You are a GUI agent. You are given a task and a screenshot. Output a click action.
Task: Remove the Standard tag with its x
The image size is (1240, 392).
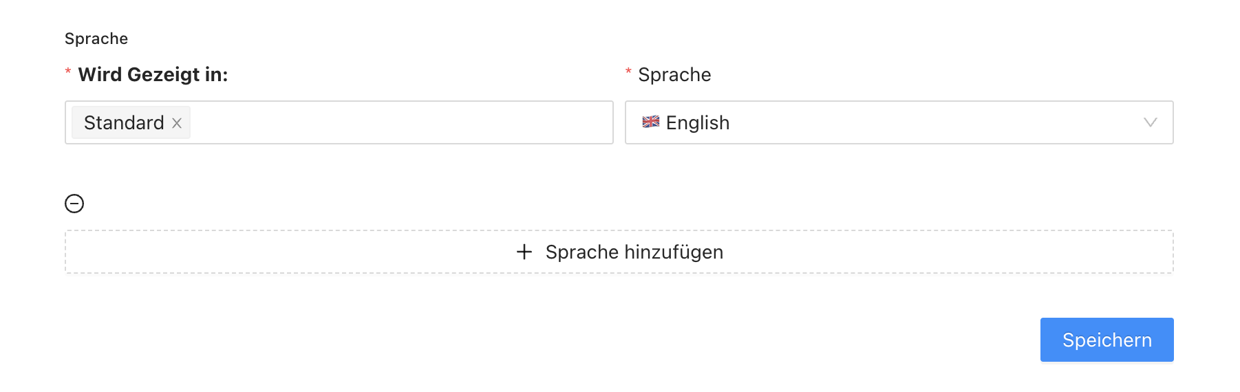pyautogui.click(x=177, y=123)
